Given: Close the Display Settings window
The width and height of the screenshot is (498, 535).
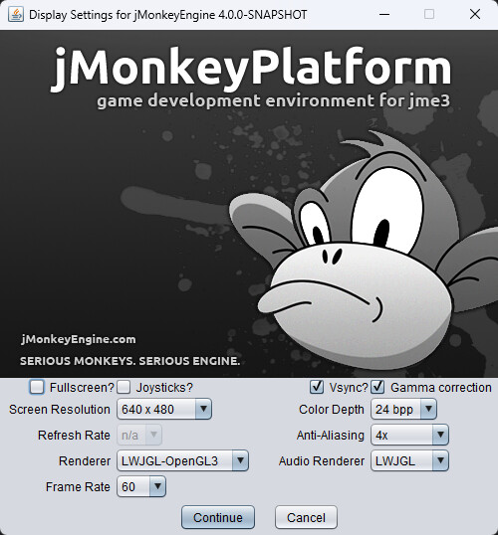Looking at the screenshot, I should click(x=475, y=14).
